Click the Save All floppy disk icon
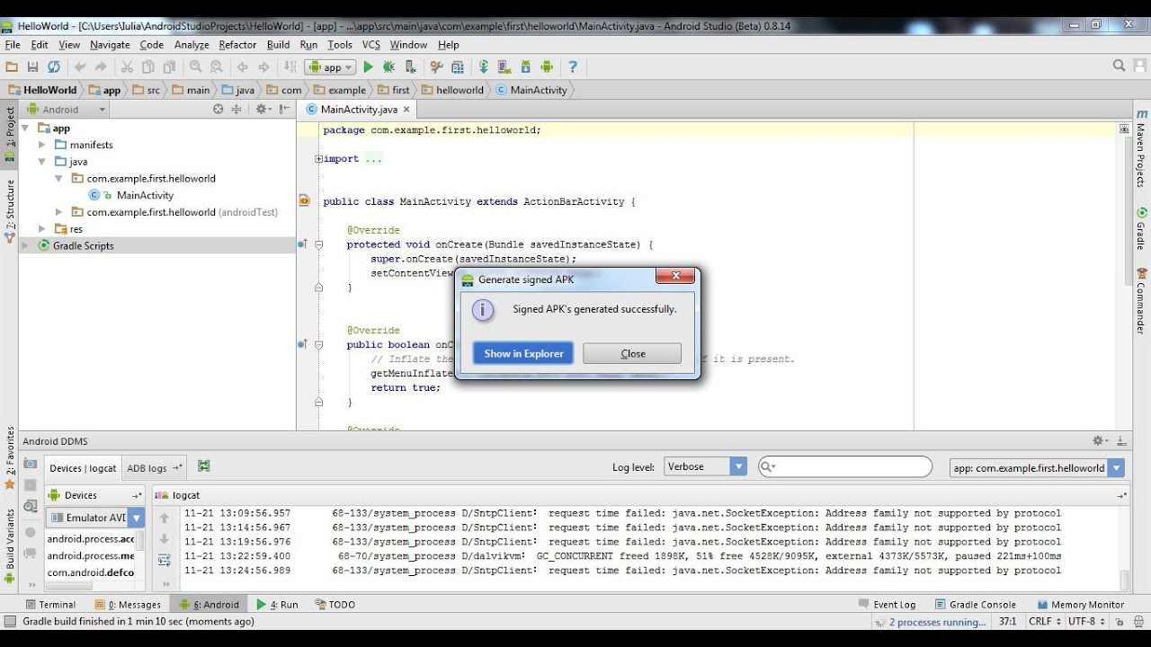This screenshot has width=1151, height=647. point(32,66)
